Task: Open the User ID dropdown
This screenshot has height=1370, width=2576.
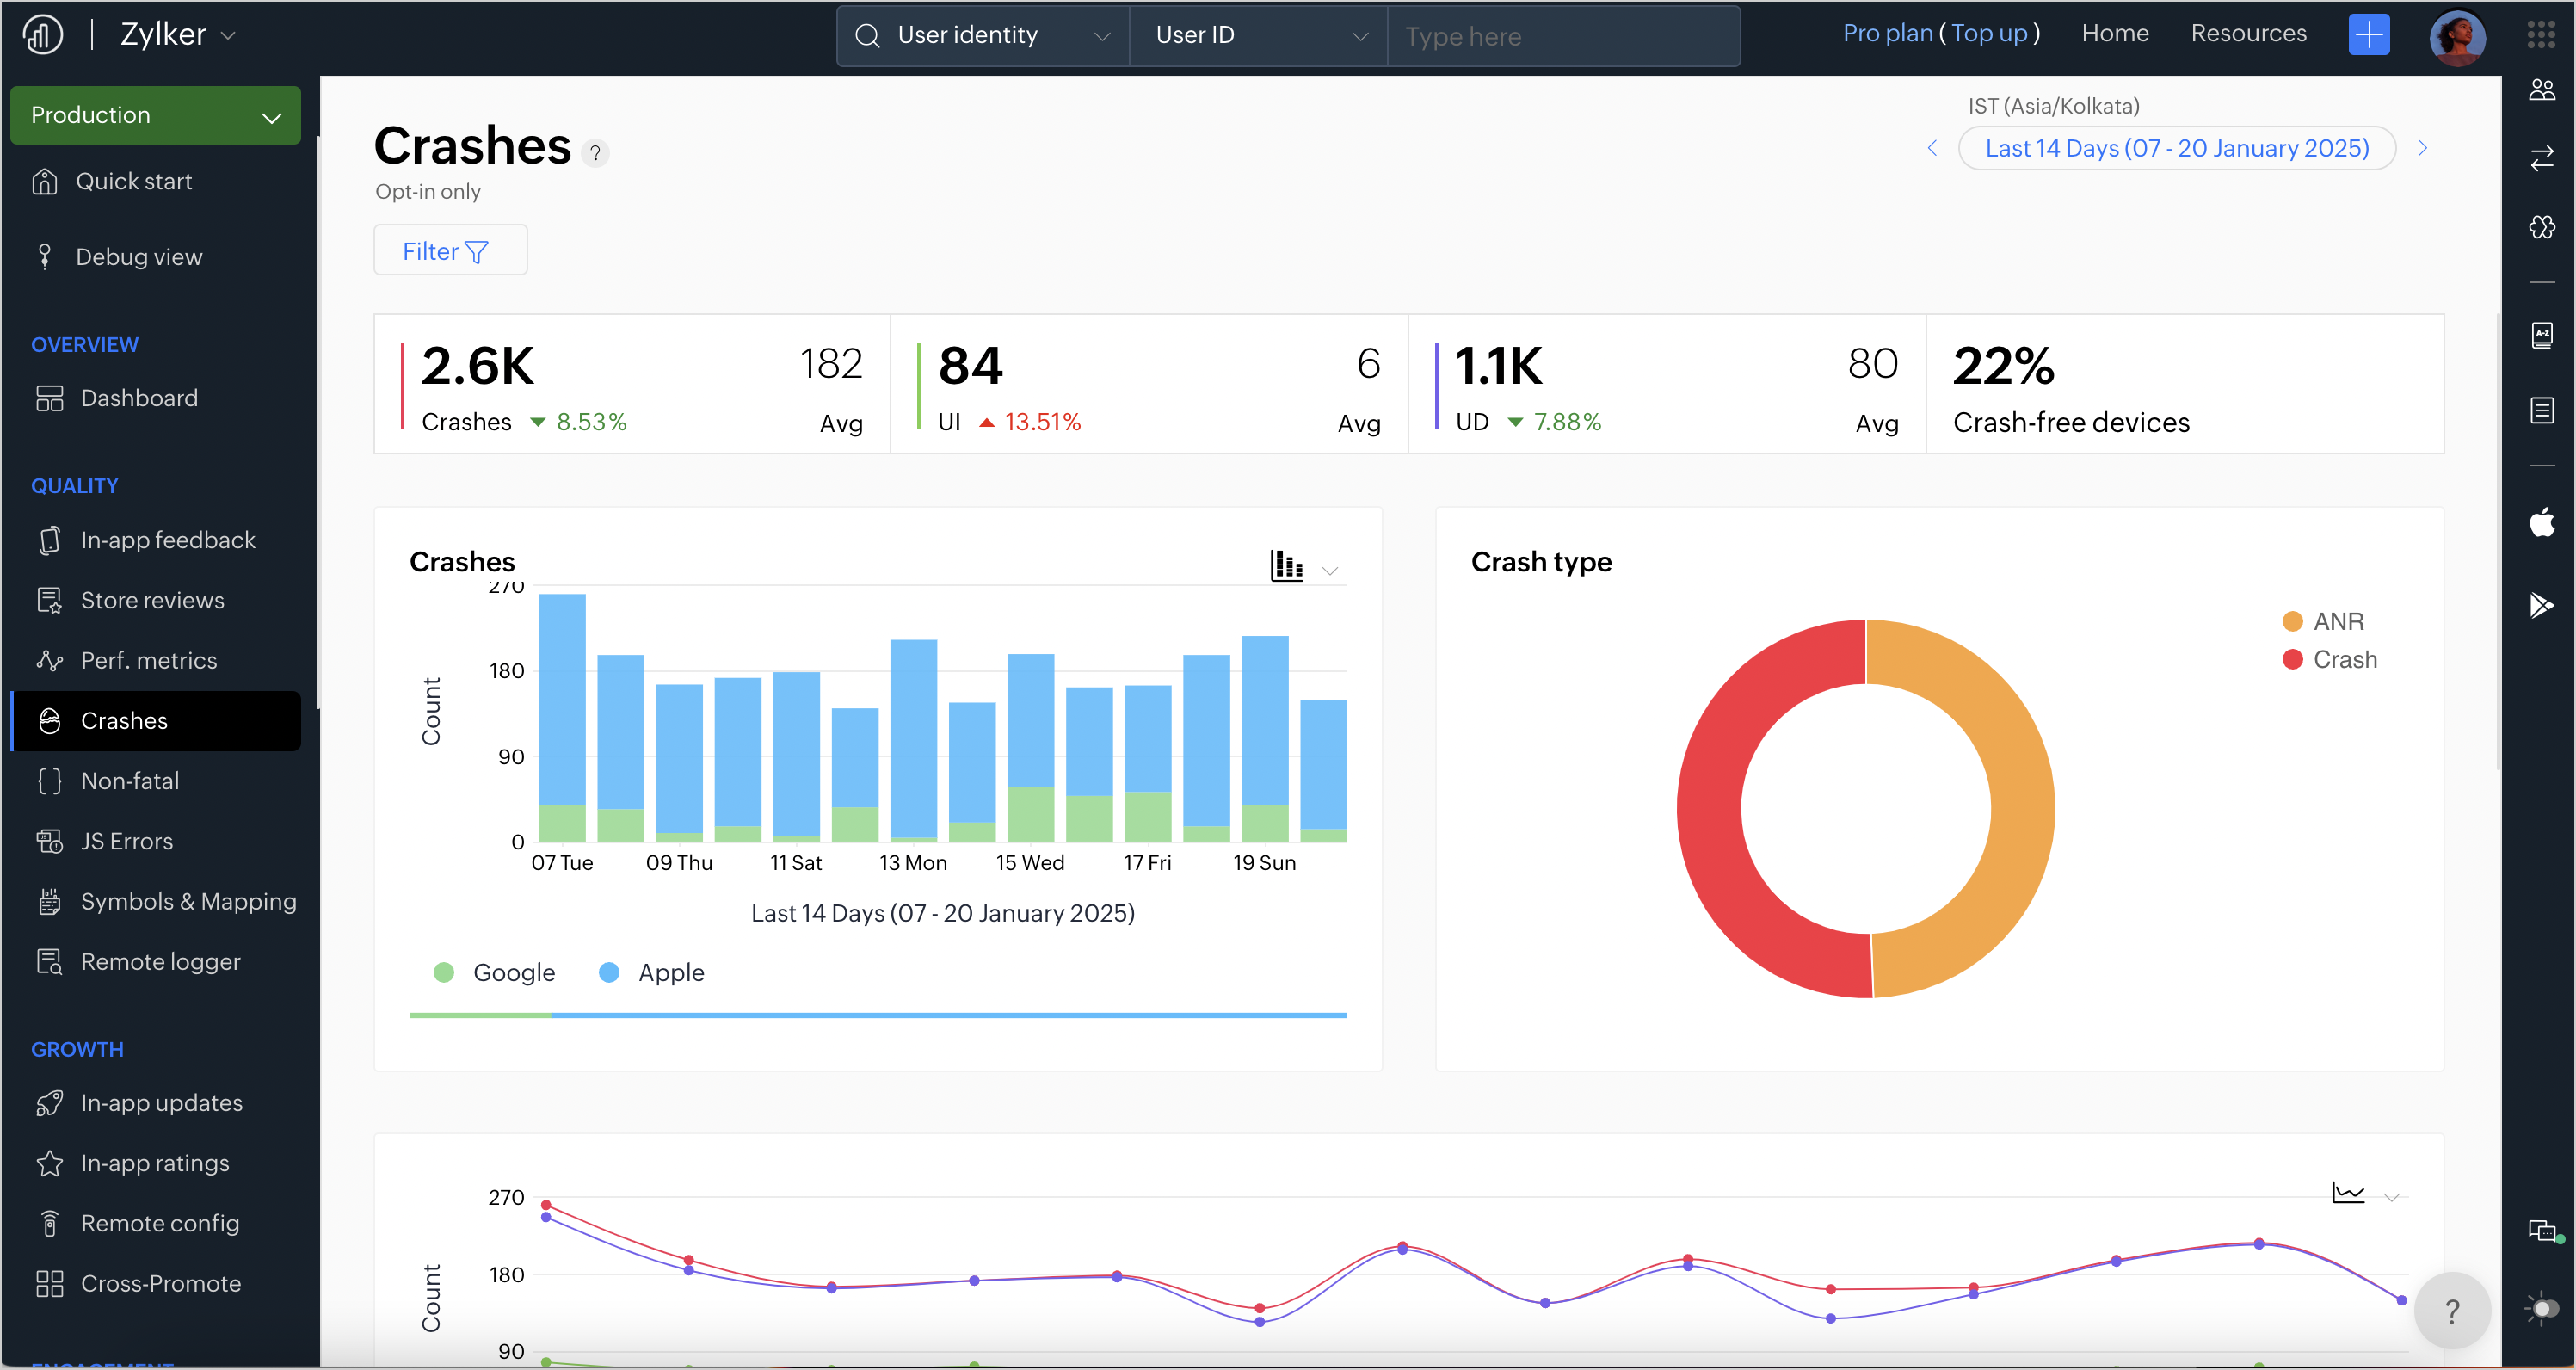Action: [1258, 36]
